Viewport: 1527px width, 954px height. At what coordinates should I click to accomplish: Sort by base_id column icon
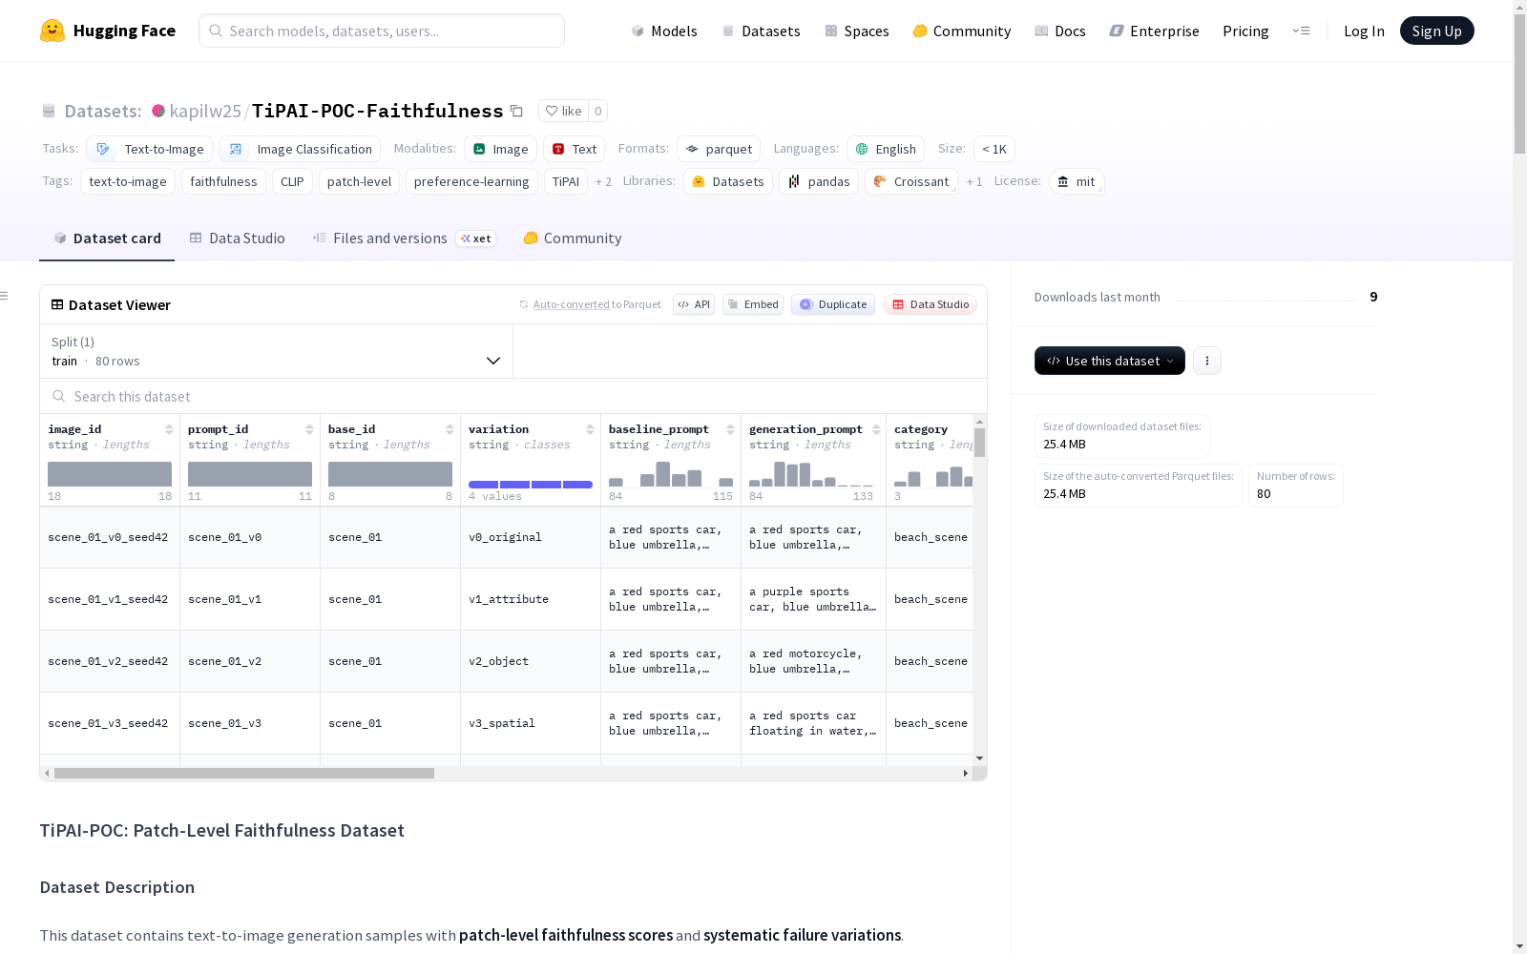[x=450, y=429]
